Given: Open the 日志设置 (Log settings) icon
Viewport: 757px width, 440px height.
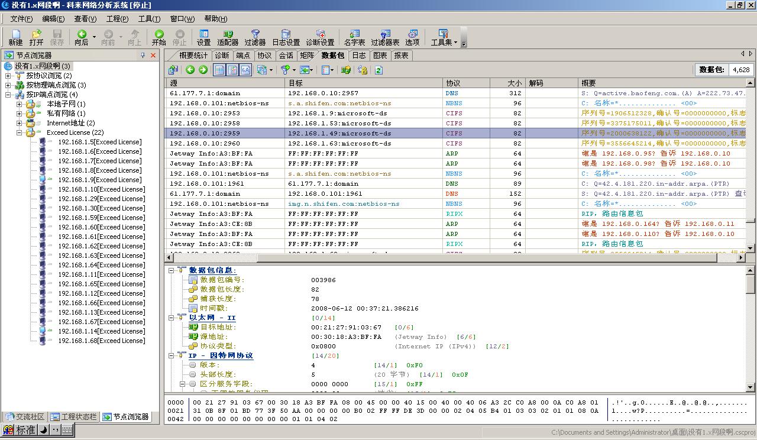Looking at the screenshot, I should pyautogui.click(x=286, y=35).
